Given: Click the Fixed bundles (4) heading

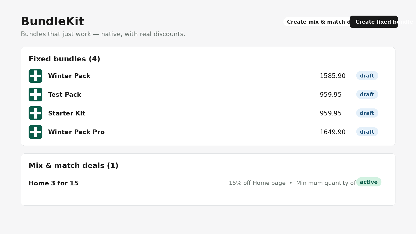Looking at the screenshot, I should pyautogui.click(x=64, y=59).
